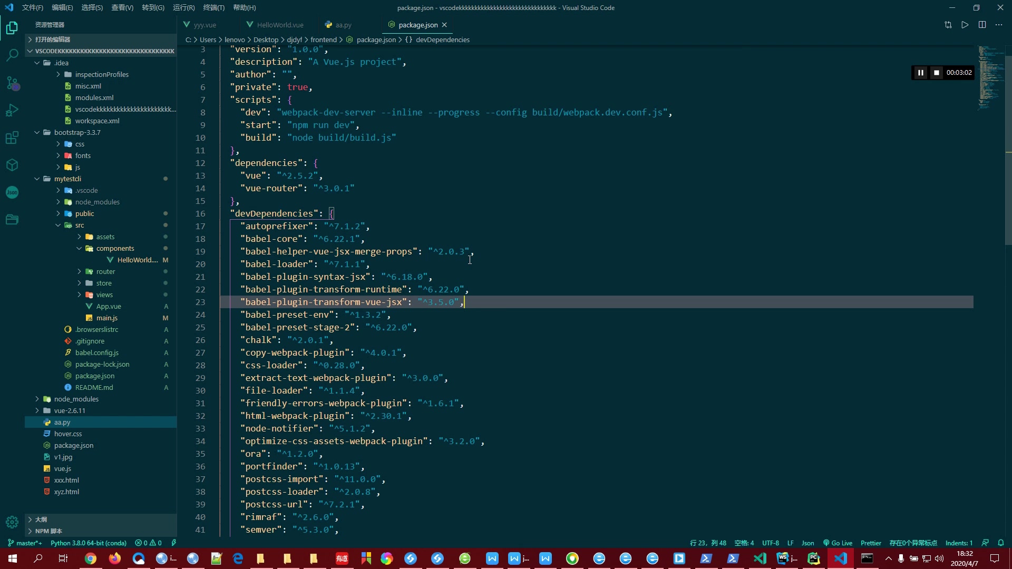Switch to the yyy.vue tab

click(x=205, y=25)
